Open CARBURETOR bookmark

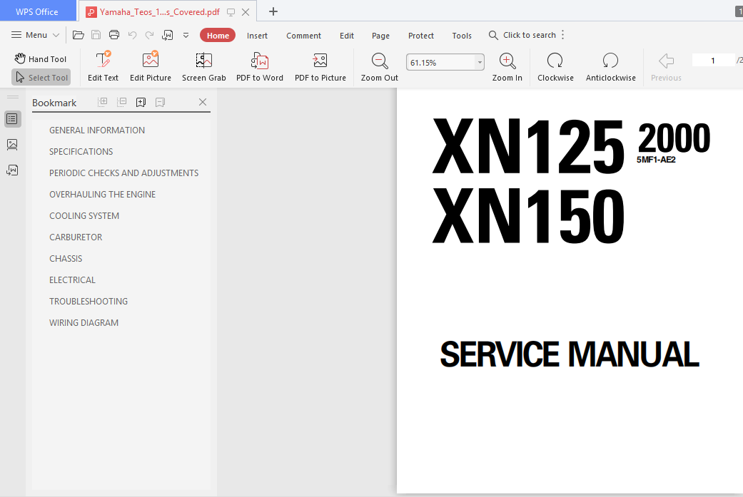coord(76,237)
